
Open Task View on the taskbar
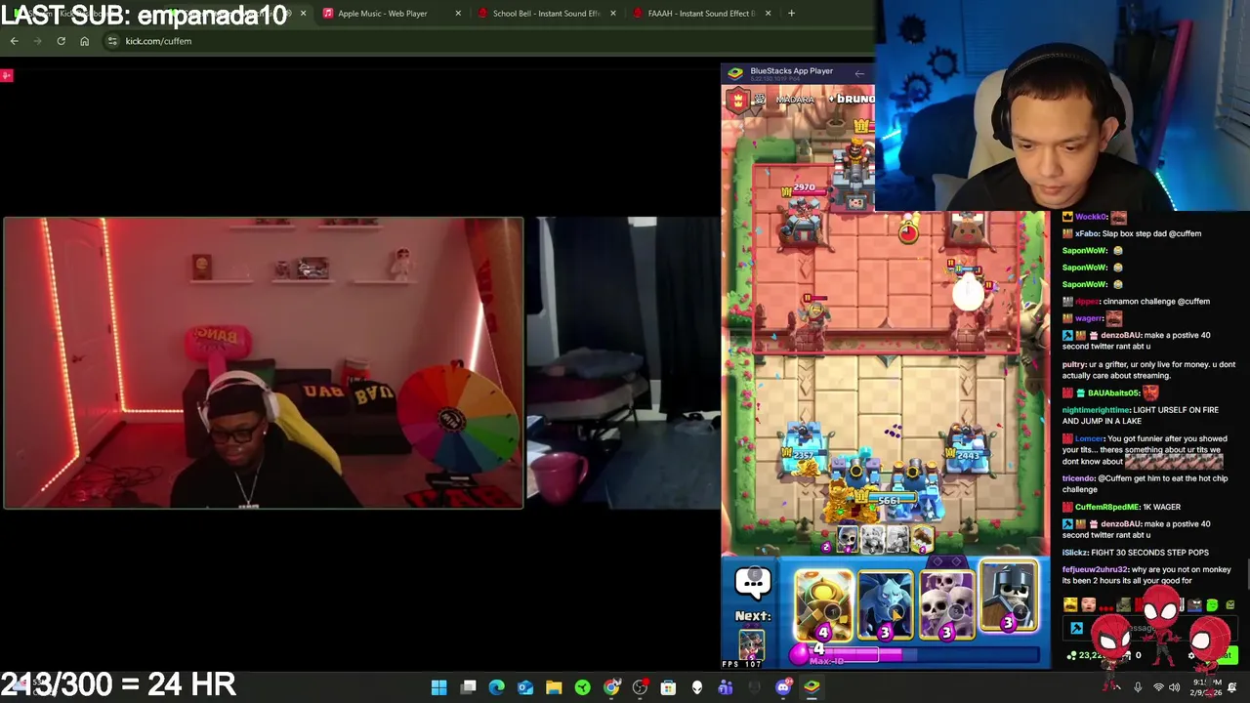[468, 687]
